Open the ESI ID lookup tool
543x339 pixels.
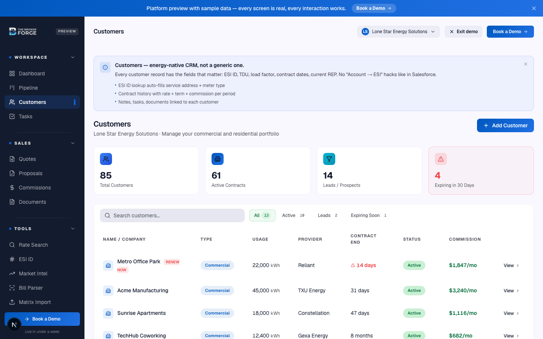tap(42, 259)
